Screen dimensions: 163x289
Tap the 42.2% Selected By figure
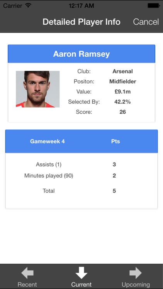coord(122,102)
